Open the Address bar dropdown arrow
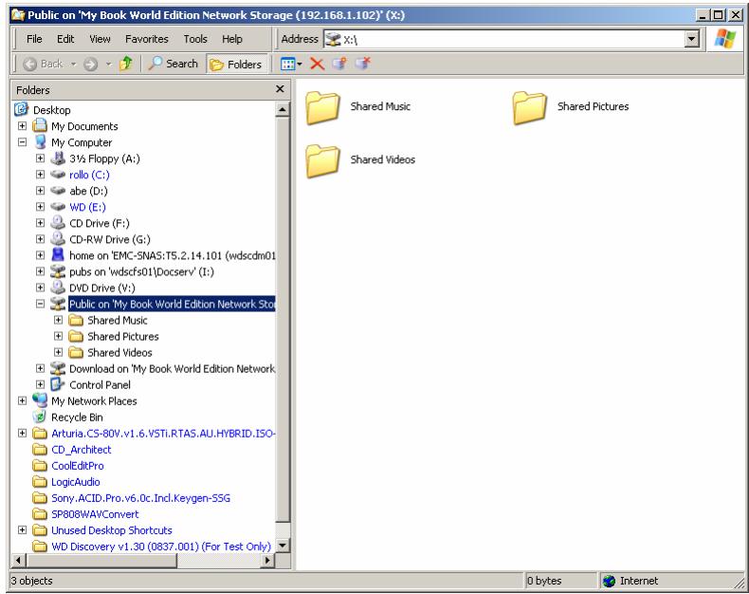The width and height of the screenshot is (749, 594). [692, 39]
